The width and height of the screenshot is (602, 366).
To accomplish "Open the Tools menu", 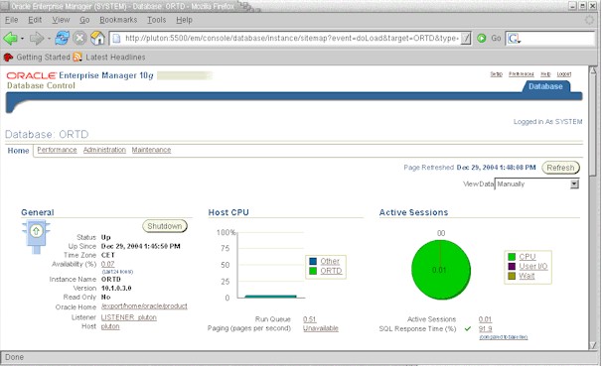I will pos(157,20).
